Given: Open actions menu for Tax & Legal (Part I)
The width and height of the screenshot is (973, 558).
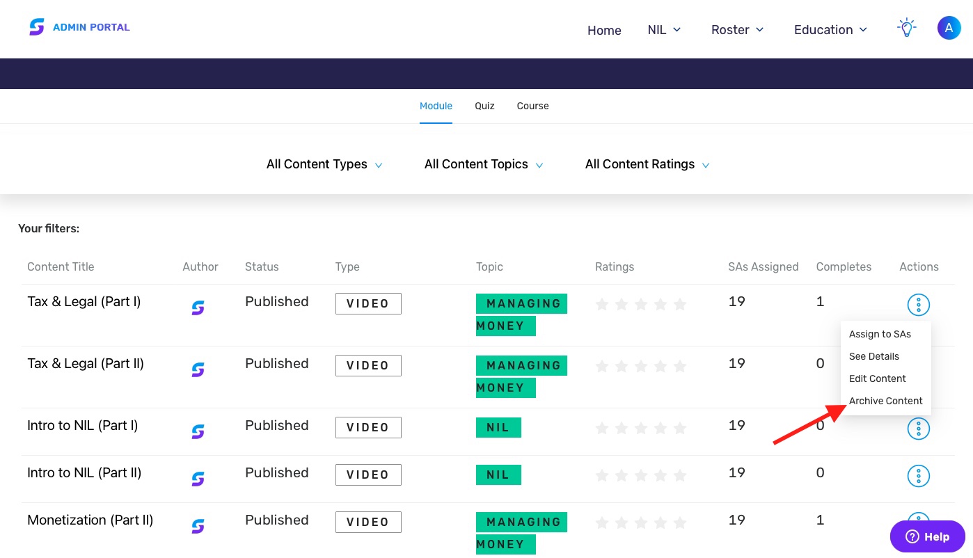Looking at the screenshot, I should pyautogui.click(x=918, y=304).
